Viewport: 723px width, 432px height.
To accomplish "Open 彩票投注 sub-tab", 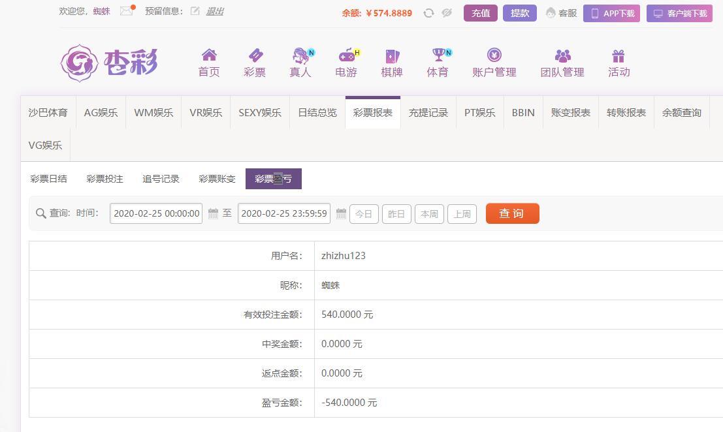I will [104, 179].
